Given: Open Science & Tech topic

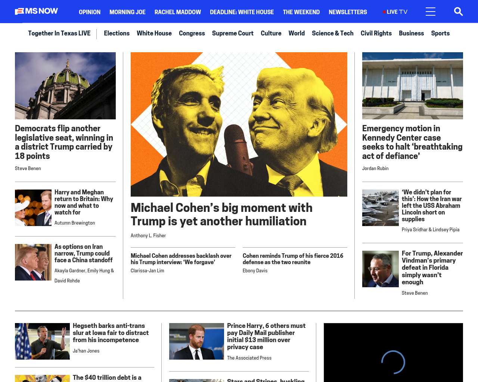Looking at the screenshot, I should coord(333,33).
